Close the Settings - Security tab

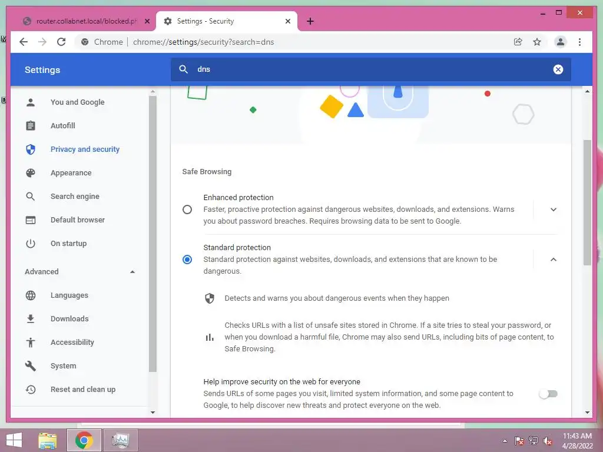point(287,21)
